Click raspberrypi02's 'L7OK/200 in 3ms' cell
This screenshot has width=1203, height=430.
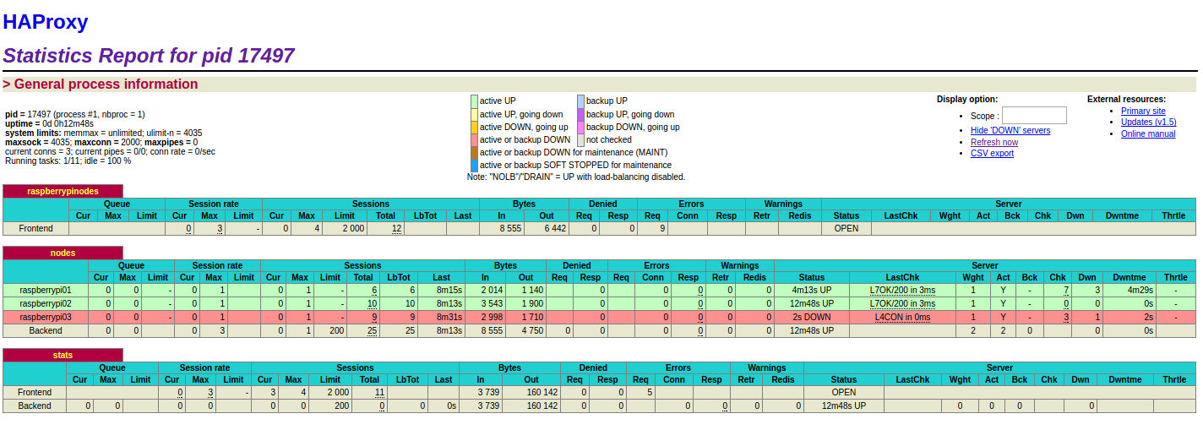pyautogui.click(x=902, y=303)
